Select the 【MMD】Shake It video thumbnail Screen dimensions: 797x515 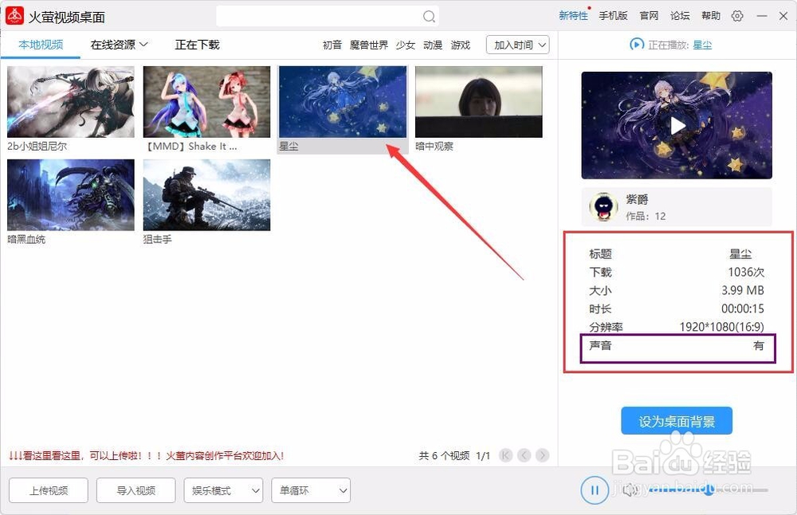click(207, 102)
